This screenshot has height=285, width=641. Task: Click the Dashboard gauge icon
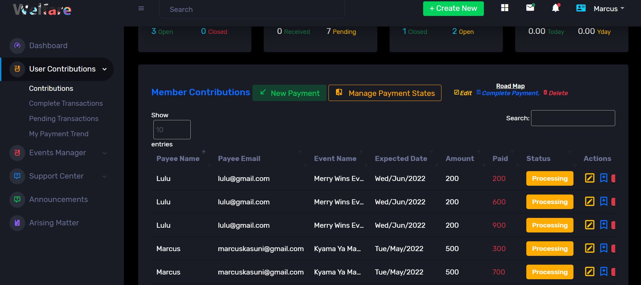coord(17,45)
